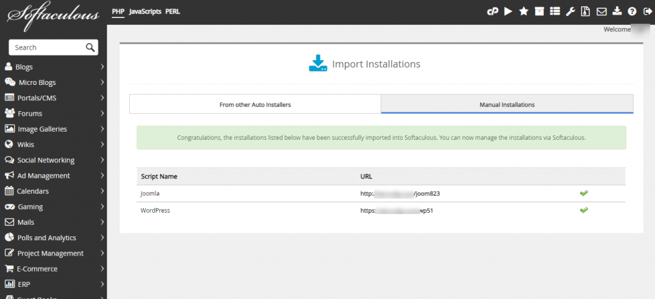This screenshot has width=655, height=299.
Task: Click the Import Installations heading
Action: pyautogui.click(x=376, y=65)
